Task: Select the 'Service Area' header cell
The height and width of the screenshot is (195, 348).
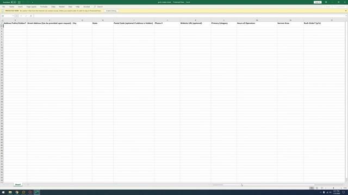Action: tap(290, 23)
